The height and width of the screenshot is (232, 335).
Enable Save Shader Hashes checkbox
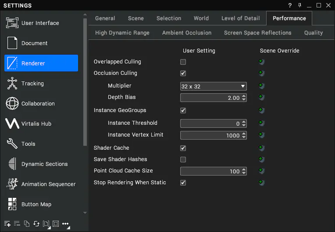pyautogui.click(x=183, y=159)
